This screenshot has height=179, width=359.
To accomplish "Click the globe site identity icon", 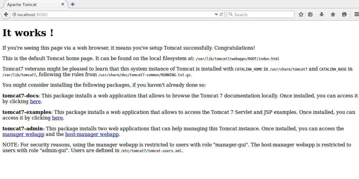I will click(14, 14).
